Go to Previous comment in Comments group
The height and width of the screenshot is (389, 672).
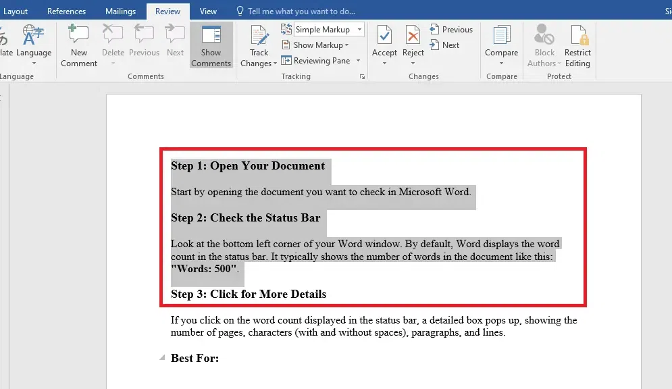click(144, 41)
